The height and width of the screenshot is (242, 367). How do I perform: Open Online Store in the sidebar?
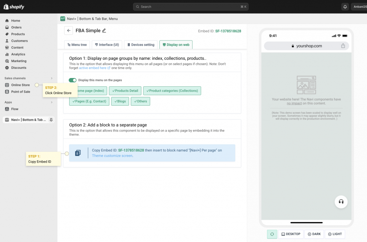coord(20,85)
